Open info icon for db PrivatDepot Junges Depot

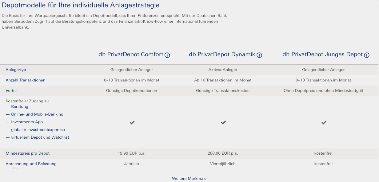point(367,55)
